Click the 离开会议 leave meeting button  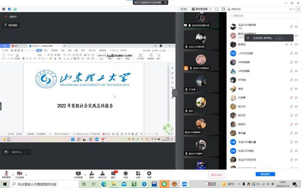217,174
